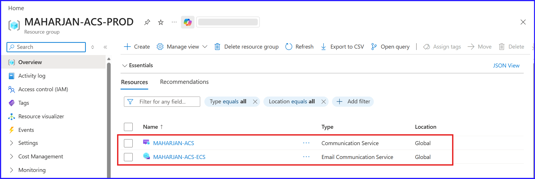
Task: Collapse the Essentials section
Action: click(137, 65)
